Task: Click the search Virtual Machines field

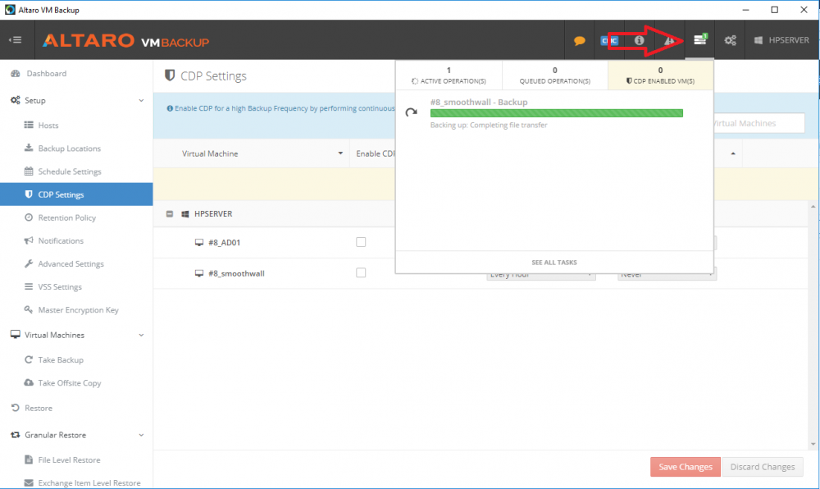Action: pos(758,123)
